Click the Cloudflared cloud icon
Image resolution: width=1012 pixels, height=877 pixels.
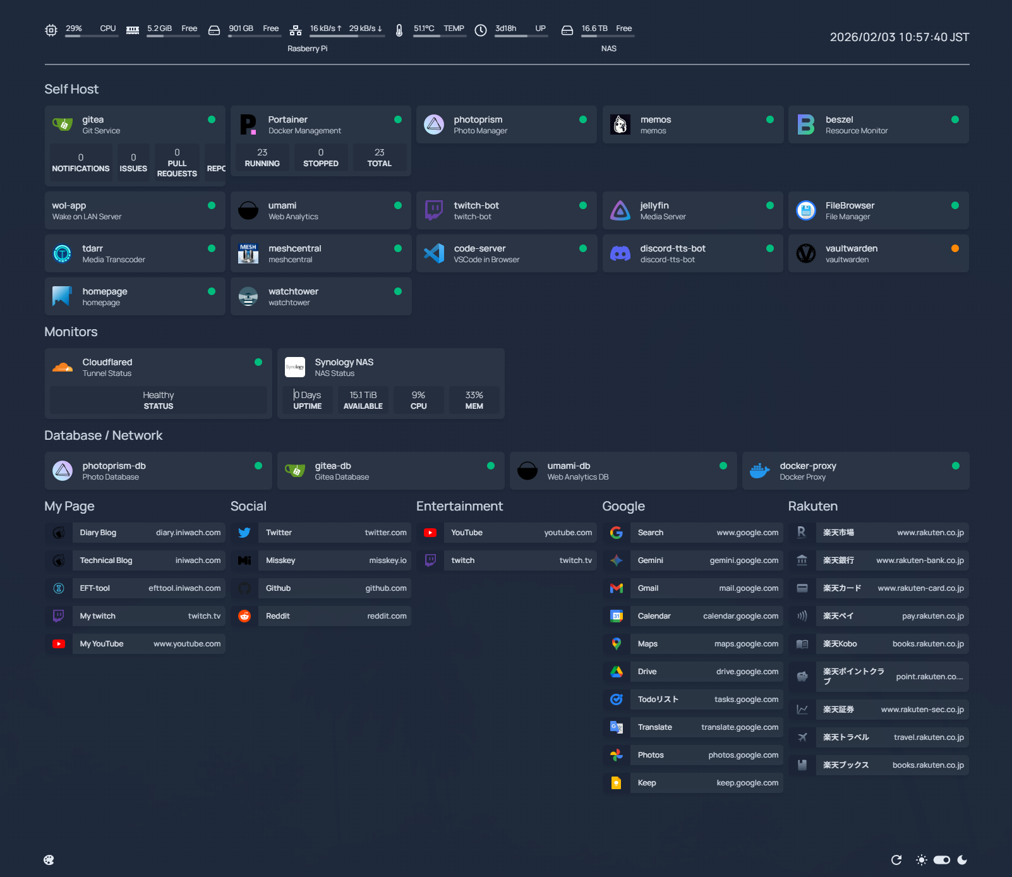(x=63, y=367)
